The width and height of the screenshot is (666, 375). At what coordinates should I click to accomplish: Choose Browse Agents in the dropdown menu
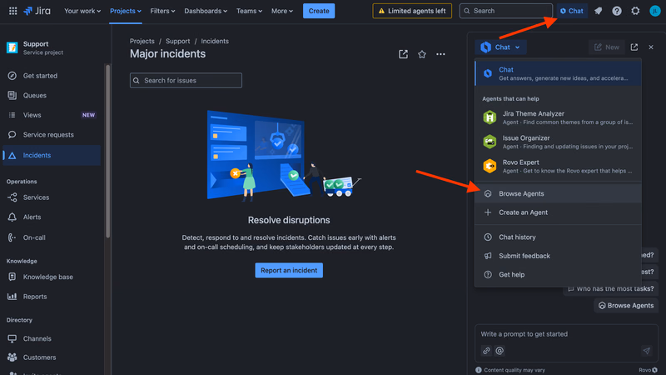pos(558,193)
